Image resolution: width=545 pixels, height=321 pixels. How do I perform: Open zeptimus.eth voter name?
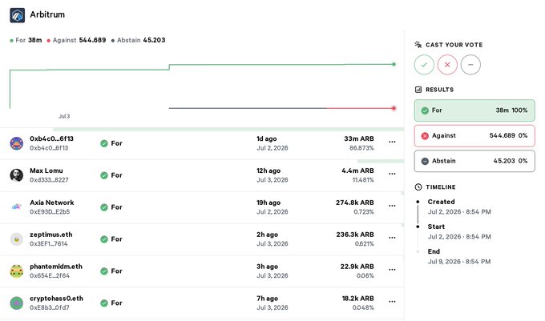click(x=51, y=235)
